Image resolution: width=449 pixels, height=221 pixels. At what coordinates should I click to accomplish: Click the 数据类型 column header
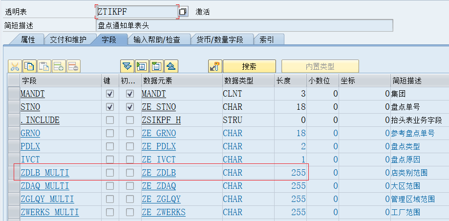248,81
